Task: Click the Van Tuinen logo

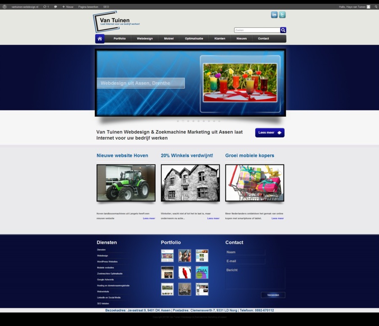Action: click(x=117, y=22)
